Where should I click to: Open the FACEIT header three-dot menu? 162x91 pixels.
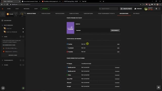pyautogui.click(x=159, y=9)
